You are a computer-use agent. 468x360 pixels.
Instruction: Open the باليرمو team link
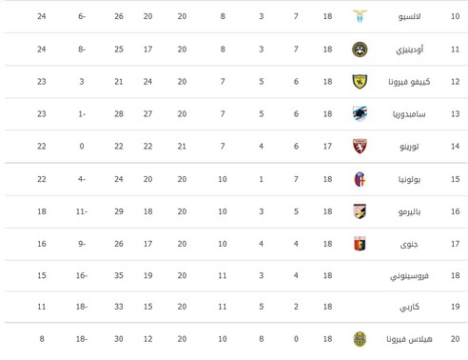409,211
